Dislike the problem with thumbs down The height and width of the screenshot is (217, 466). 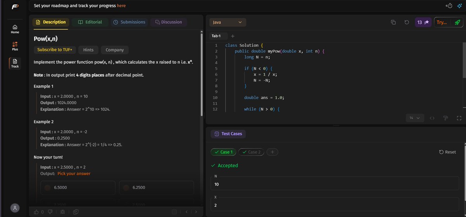50,212
